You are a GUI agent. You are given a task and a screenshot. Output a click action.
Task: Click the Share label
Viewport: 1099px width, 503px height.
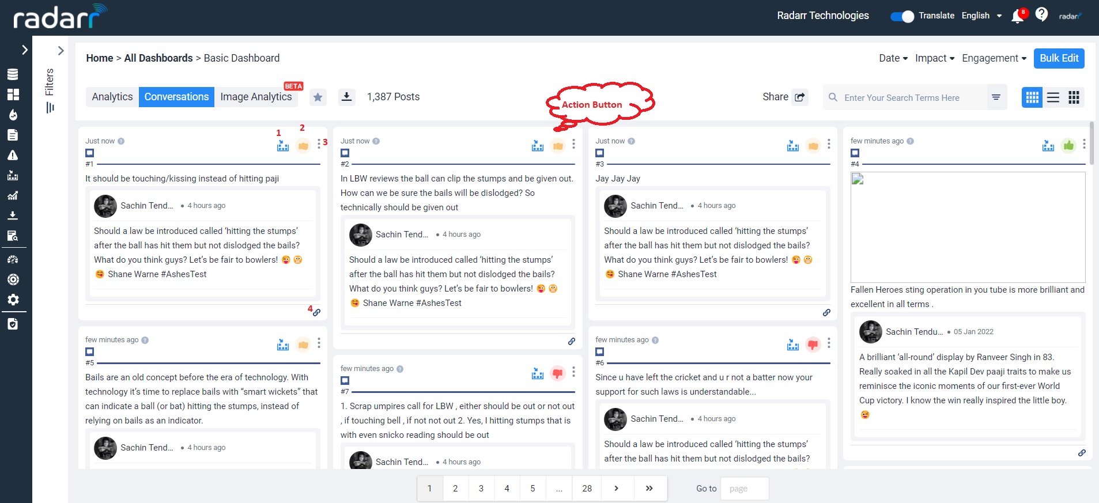tap(775, 97)
